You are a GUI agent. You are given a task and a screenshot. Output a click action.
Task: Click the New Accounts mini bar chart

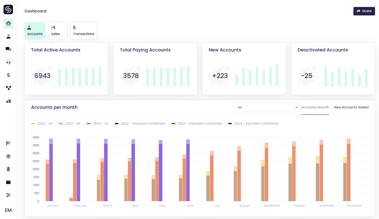click(257, 75)
